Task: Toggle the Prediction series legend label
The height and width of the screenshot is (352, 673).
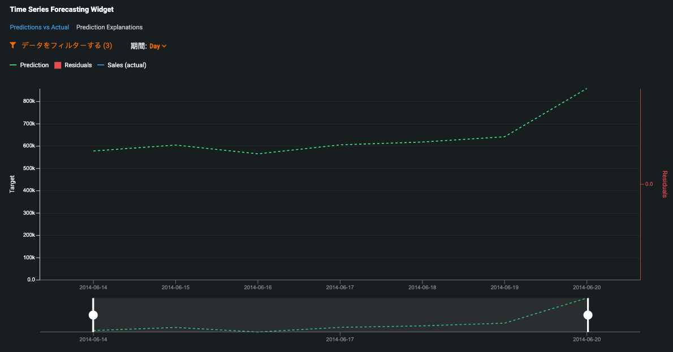Action: 34,66
